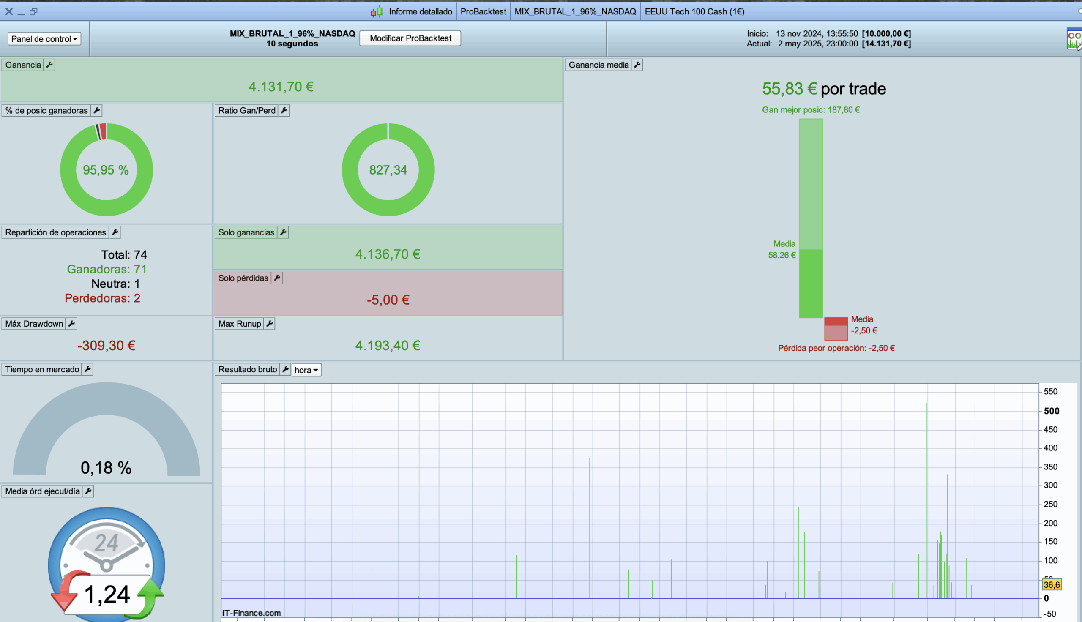Click the 4.131,70 € total gain value

[x=281, y=87]
